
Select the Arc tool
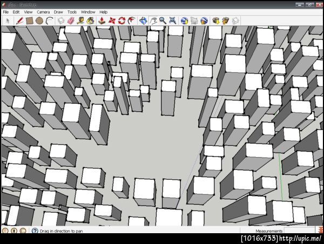(49, 21)
